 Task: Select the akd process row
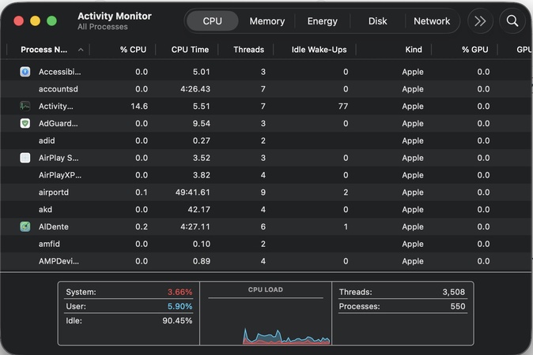point(266,210)
